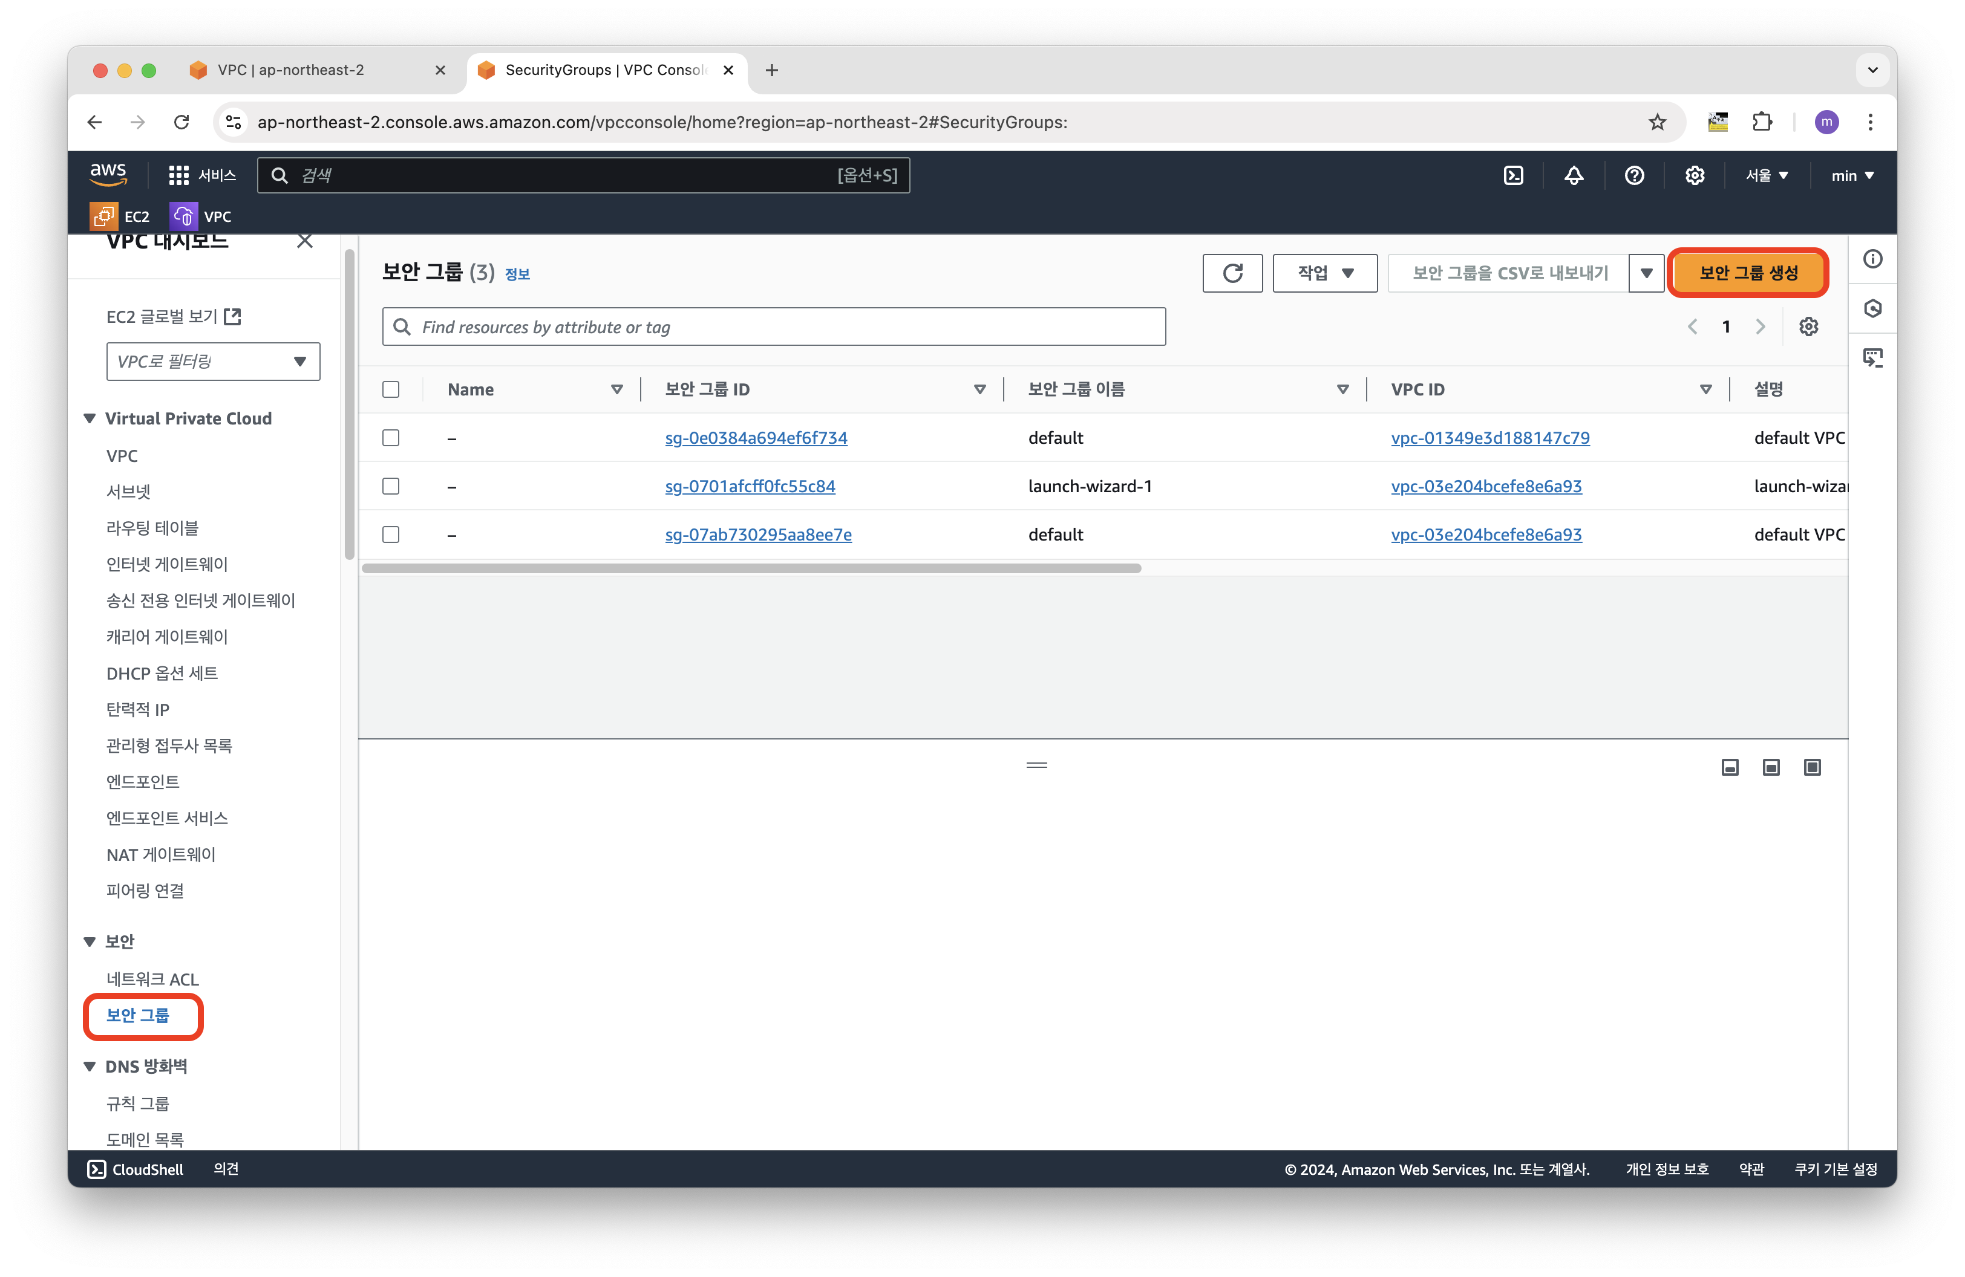Screen dimensions: 1965x1277
Task: Maximize the bottom split panel
Action: pyautogui.click(x=1811, y=767)
